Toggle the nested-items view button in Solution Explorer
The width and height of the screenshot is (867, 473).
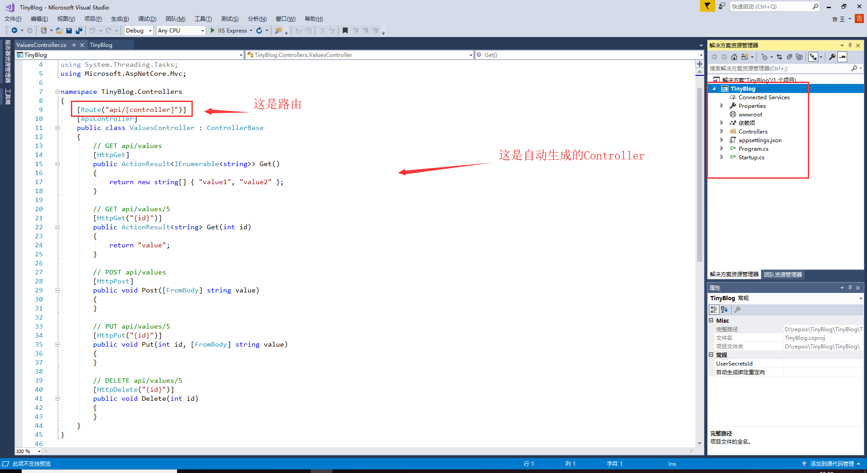coord(813,57)
